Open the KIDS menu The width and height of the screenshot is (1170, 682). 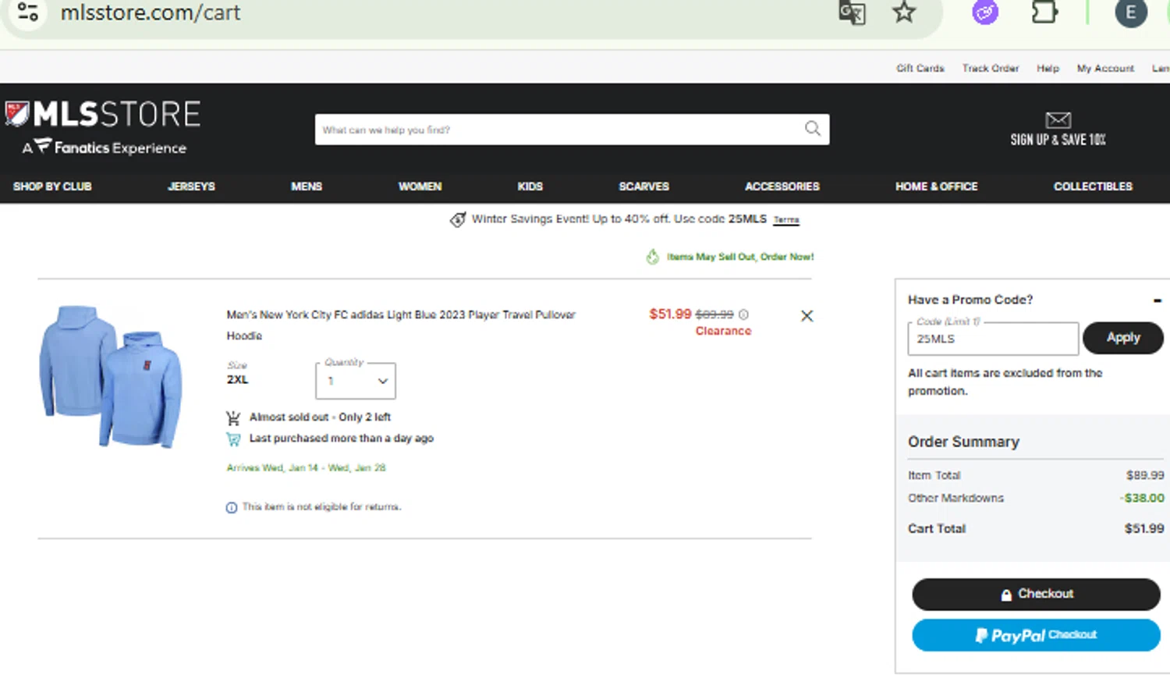(x=530, y=186)
